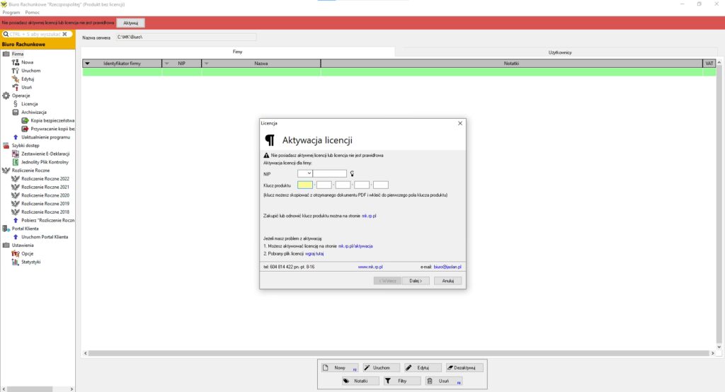The height and width of the screenshot is (392, 725).
Task: Click the lightbulb hint icon beside NIP field
Action: click(352, 173)
